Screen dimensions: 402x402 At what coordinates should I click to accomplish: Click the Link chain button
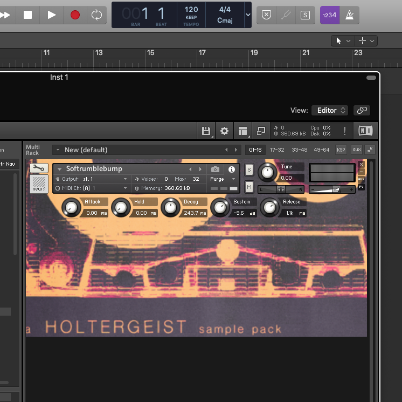362,111
